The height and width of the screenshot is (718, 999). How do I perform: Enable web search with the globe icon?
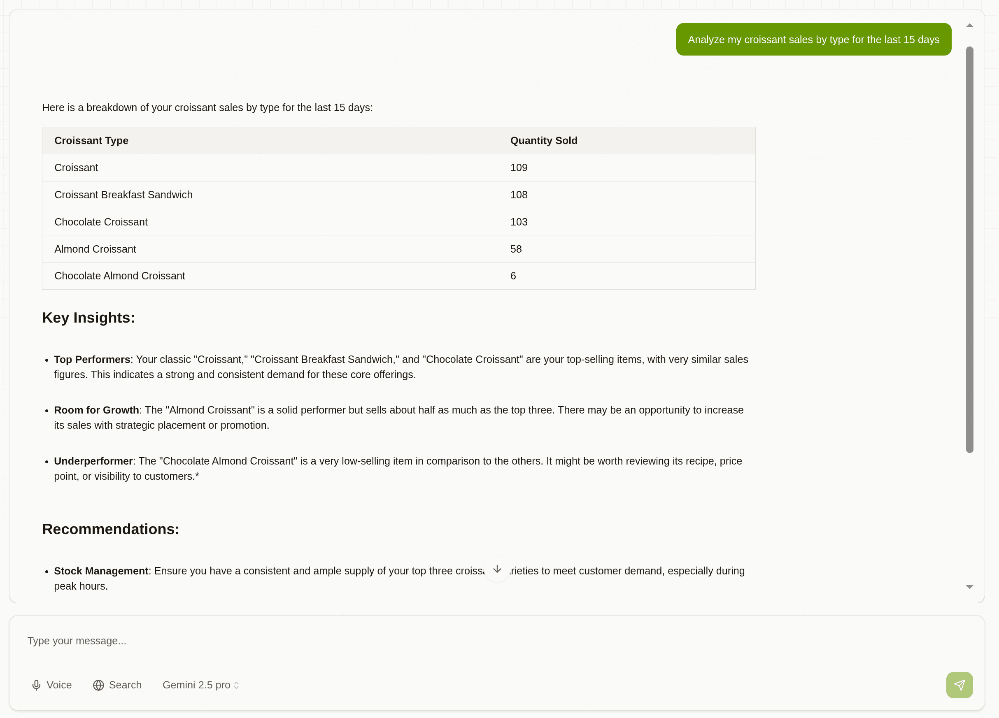(98, 685)
